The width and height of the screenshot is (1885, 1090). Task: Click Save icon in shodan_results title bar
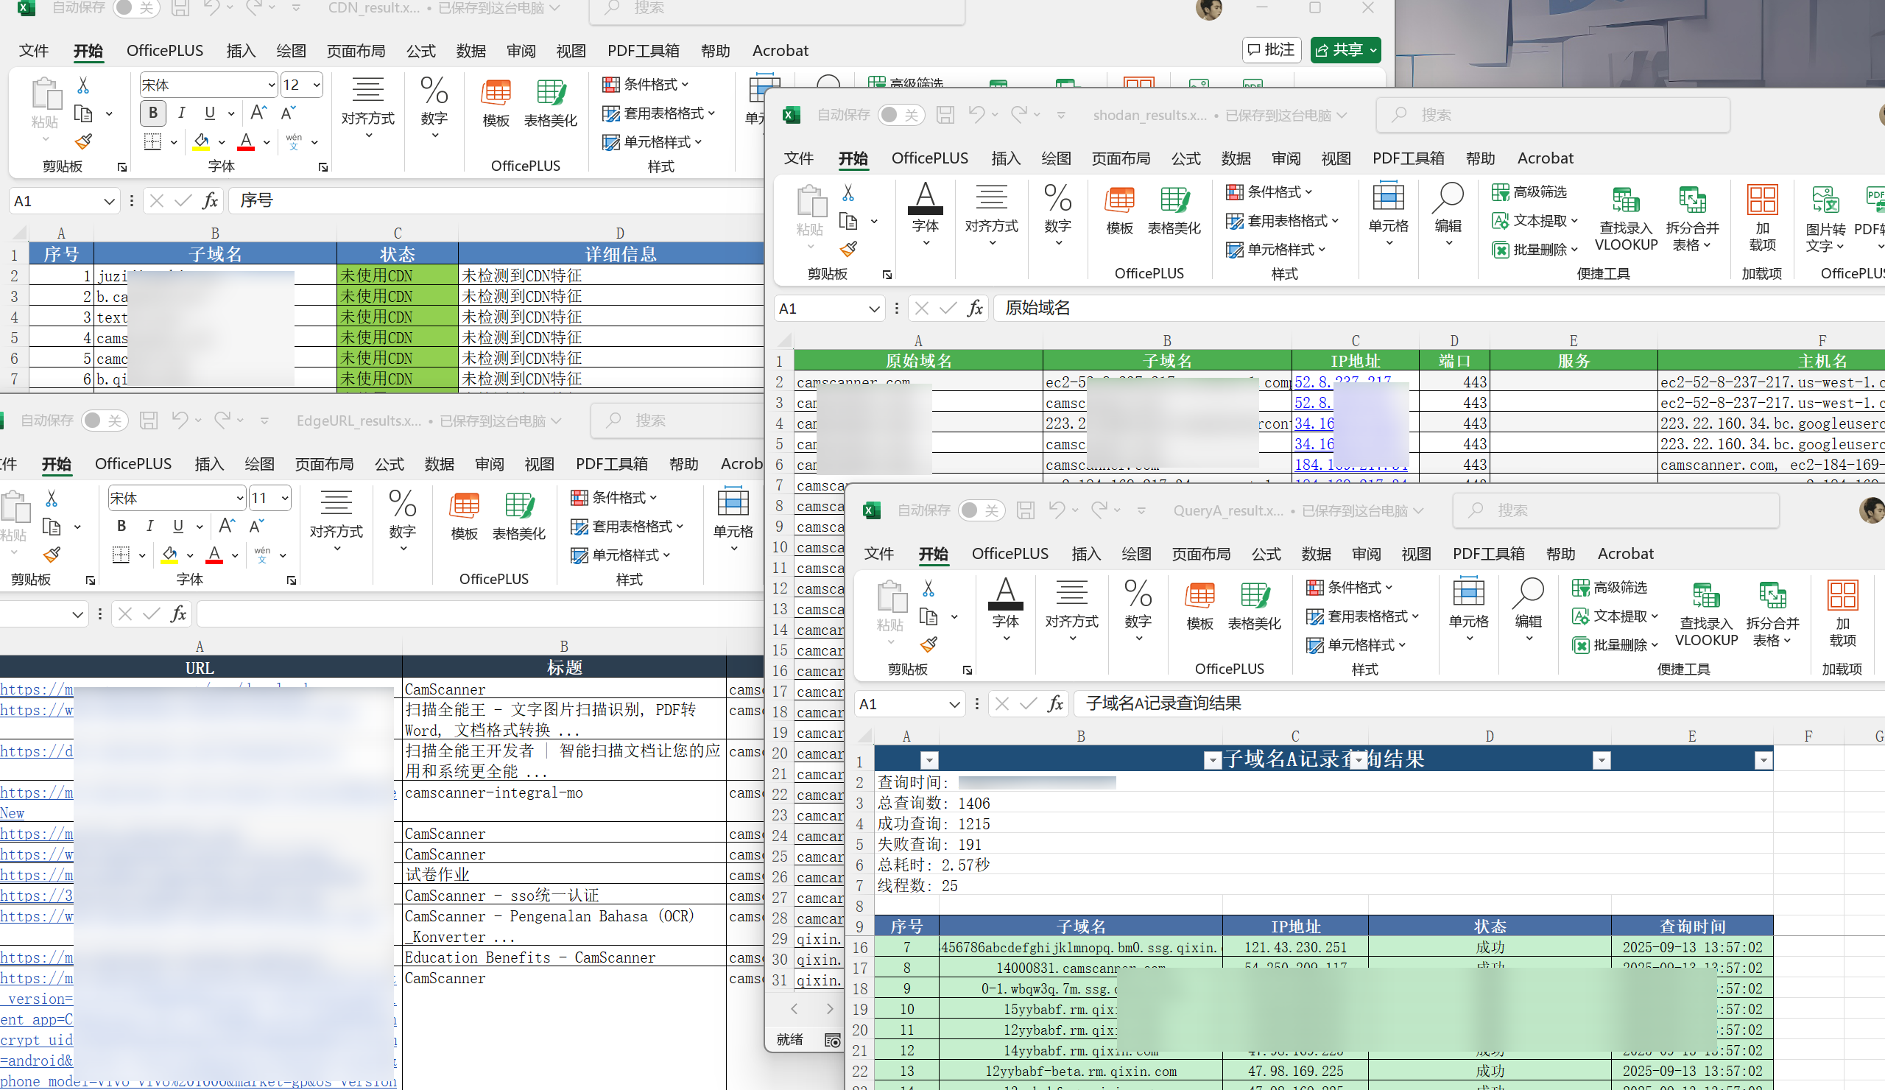click(x=945, y=114)
